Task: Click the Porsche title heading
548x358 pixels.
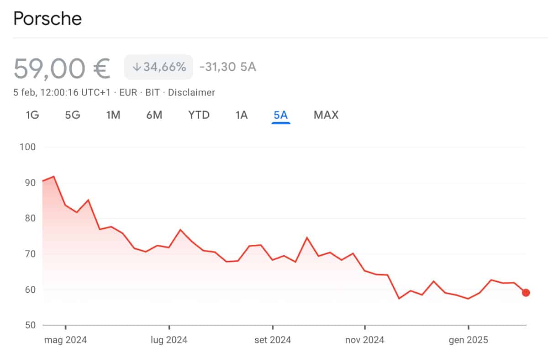Action: 47,19
